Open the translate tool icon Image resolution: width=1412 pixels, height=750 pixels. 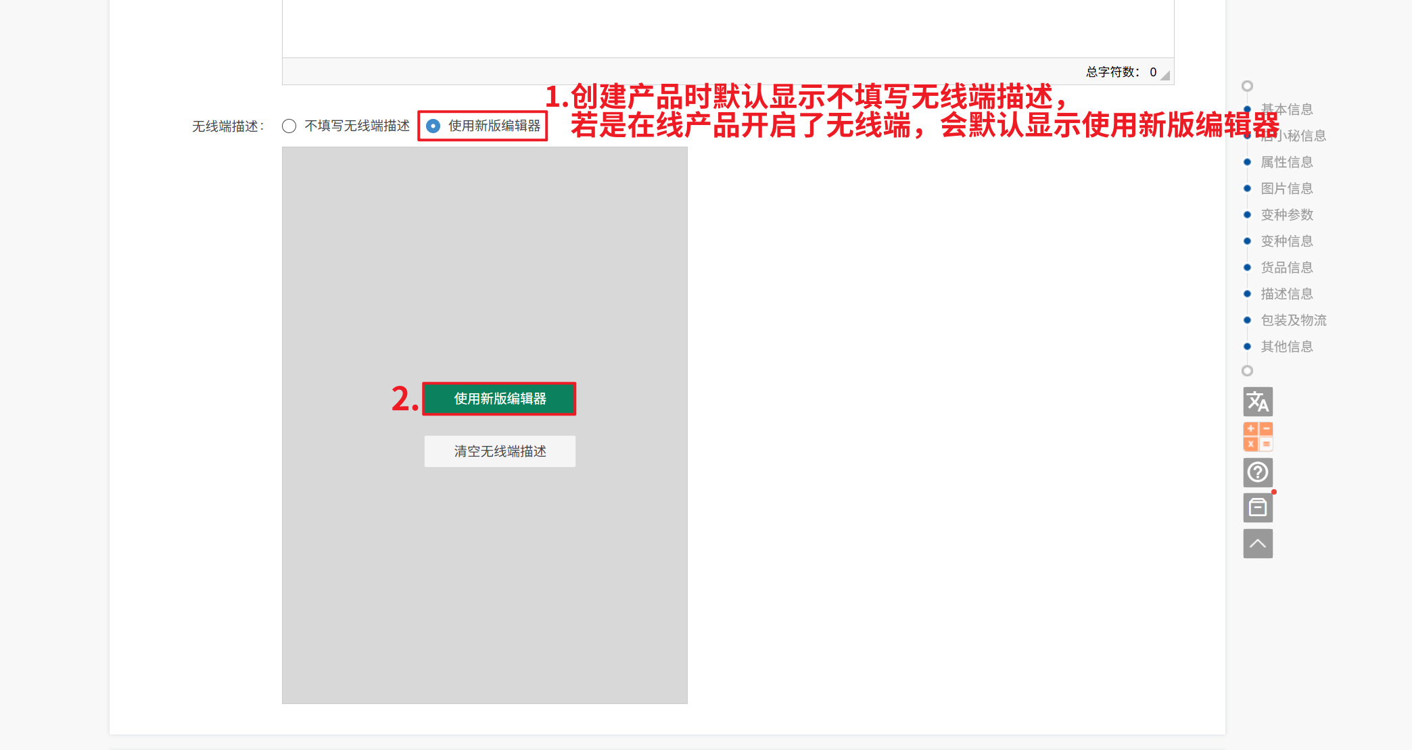1258,401
